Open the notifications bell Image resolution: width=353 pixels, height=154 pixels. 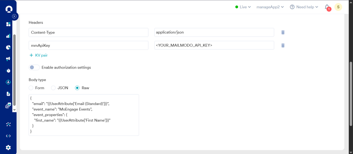pyautogui.click(x=327, y=7)
